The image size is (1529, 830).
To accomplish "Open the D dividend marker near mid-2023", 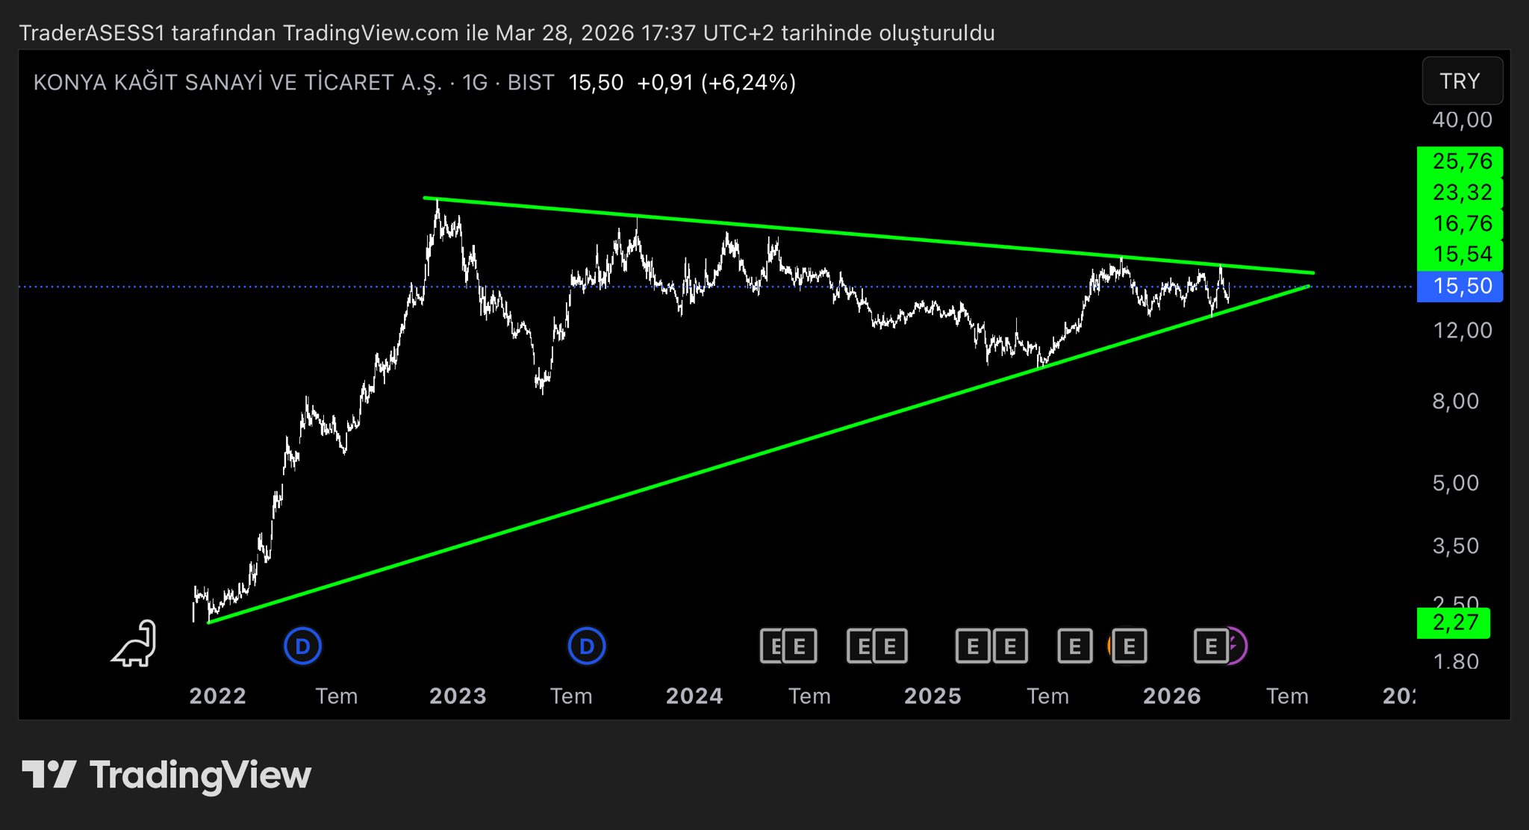I will pos(587,646).
